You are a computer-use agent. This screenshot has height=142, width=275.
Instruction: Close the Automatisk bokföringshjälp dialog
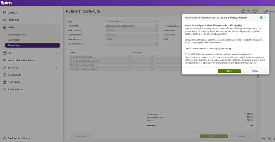(x=266, y=18)
